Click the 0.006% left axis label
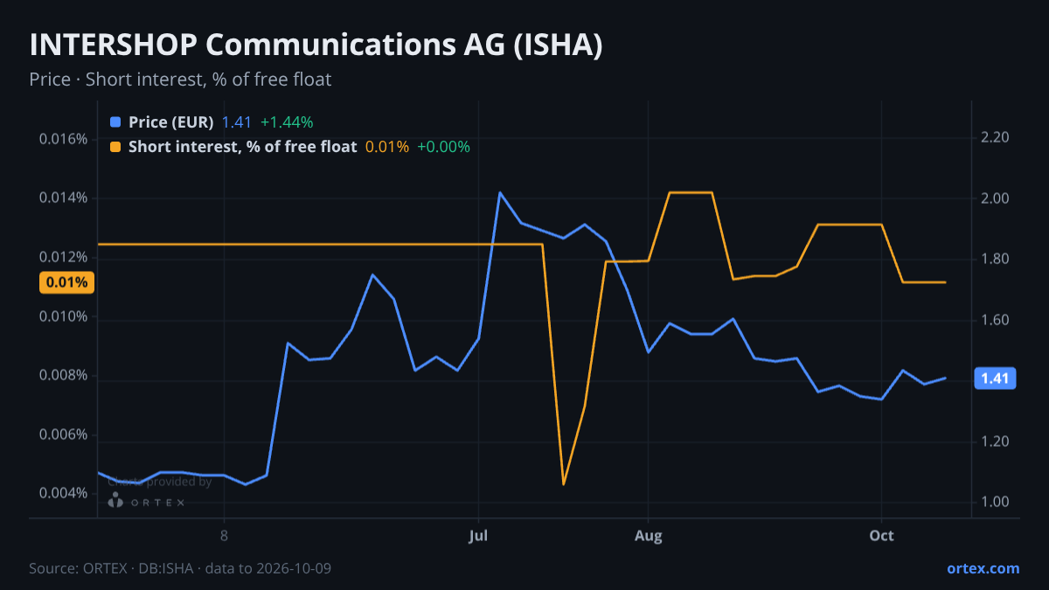This screenshot has width=1049, height=590. tap(63, 434)
